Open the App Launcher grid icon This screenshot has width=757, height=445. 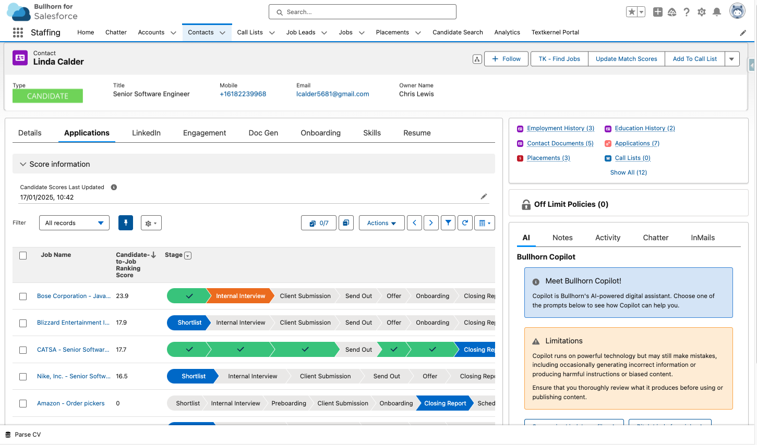(18, 32)
